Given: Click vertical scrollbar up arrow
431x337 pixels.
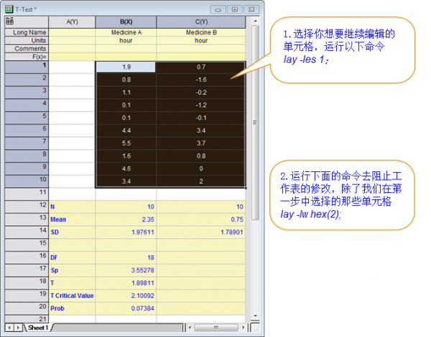Looking at the screenshot, I should coord(255,21).
